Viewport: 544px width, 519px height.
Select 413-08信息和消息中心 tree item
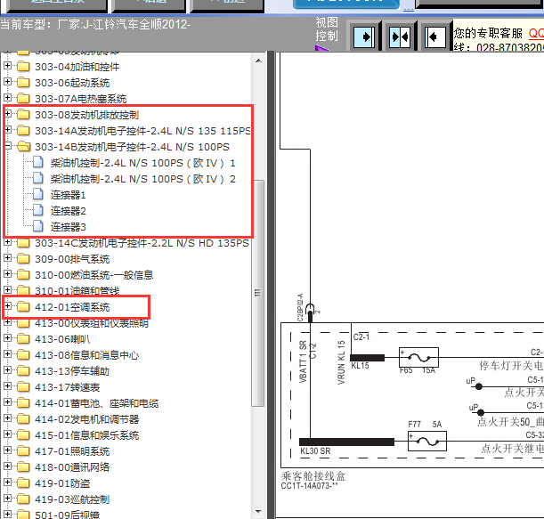(x=86, y=355)
